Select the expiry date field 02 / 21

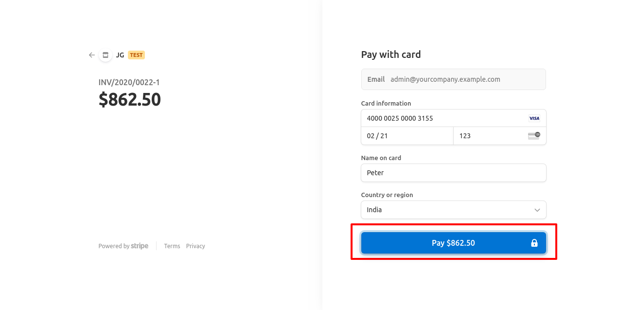407,136
